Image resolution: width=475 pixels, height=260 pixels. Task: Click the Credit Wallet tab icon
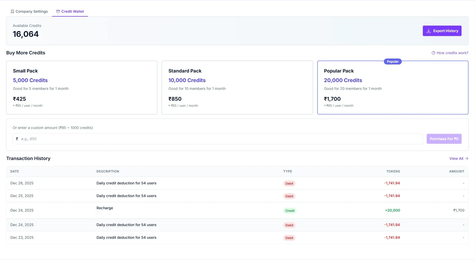(x=58, y=11)
